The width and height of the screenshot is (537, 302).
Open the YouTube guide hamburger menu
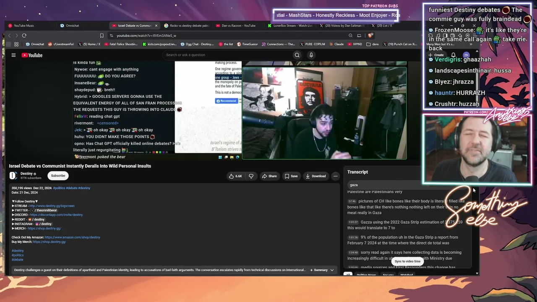[13, 55]
